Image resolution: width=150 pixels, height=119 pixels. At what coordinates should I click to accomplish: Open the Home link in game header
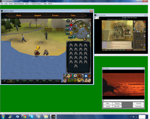point(19,15)
